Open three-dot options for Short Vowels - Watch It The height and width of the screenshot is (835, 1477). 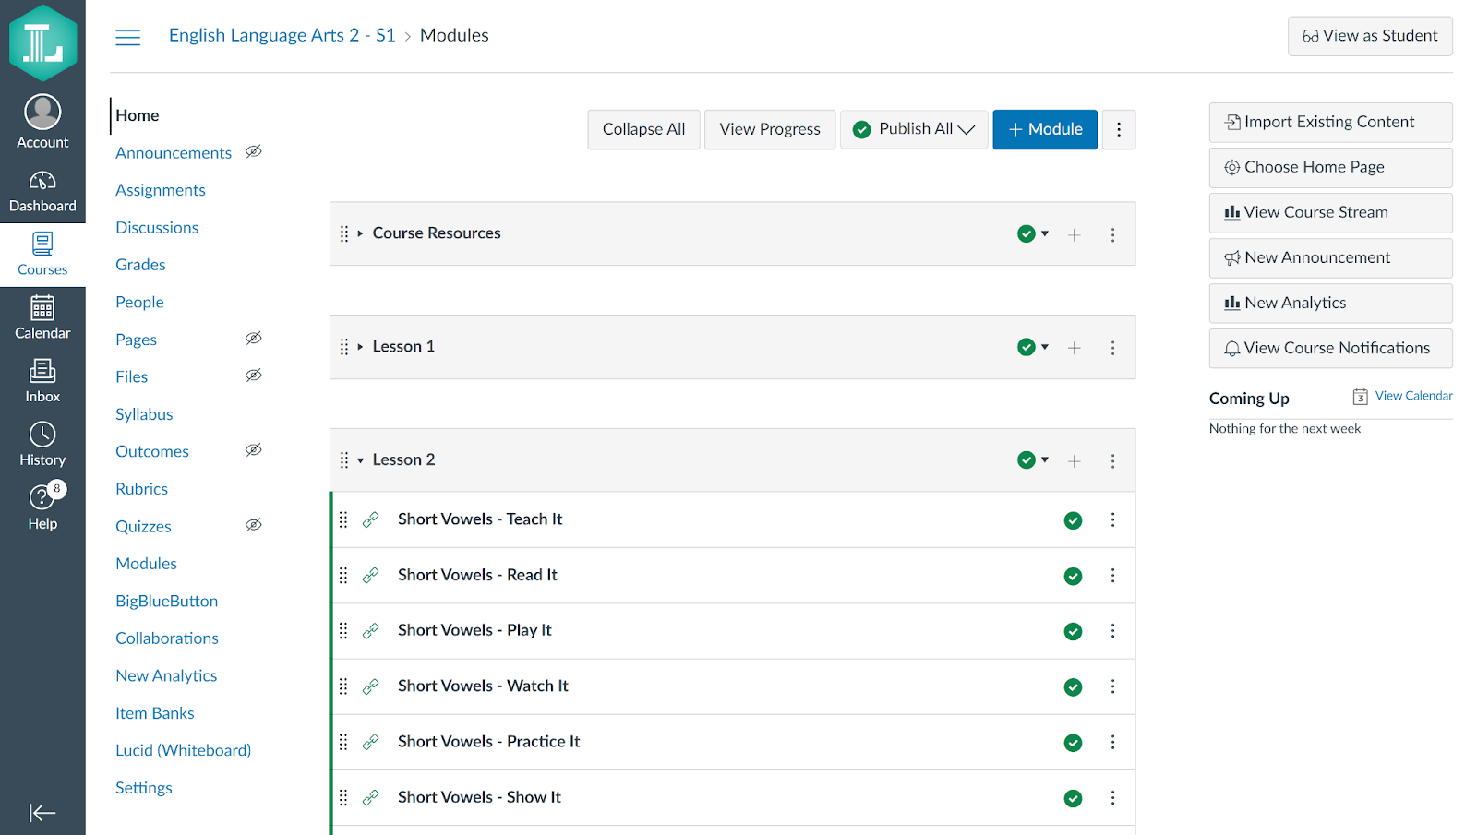[1112, 686]
